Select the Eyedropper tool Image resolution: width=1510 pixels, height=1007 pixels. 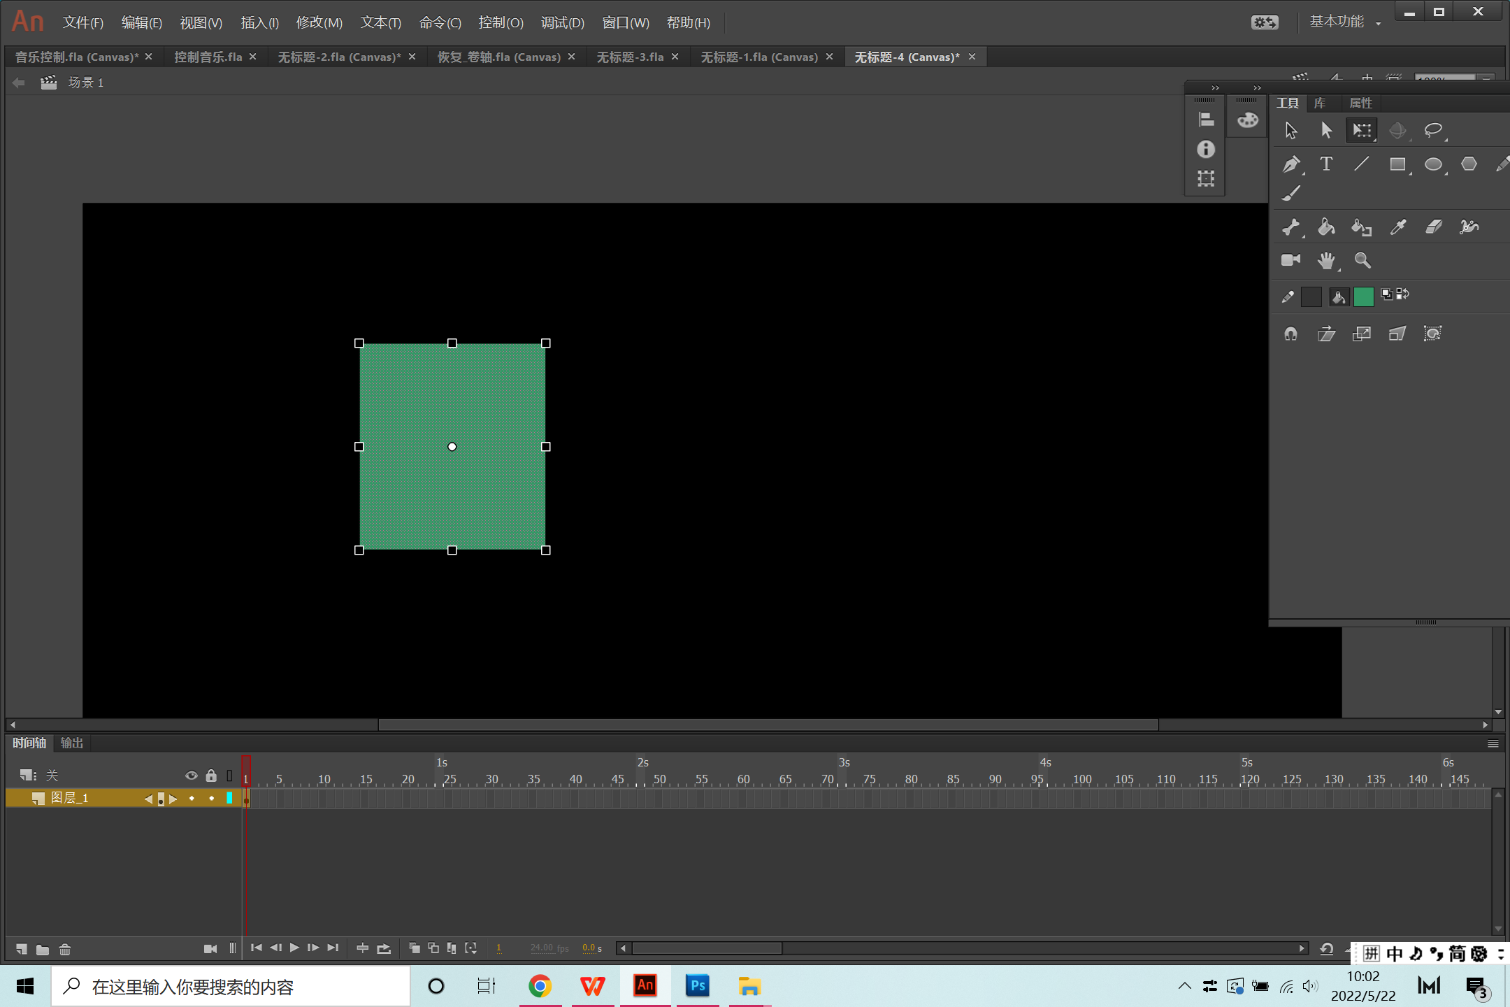pos(1397,227)
